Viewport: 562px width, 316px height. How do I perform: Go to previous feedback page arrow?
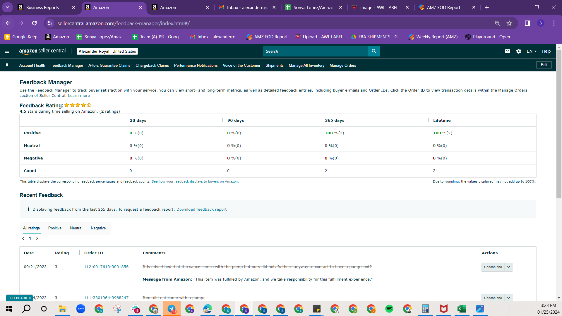click(23, 238)
